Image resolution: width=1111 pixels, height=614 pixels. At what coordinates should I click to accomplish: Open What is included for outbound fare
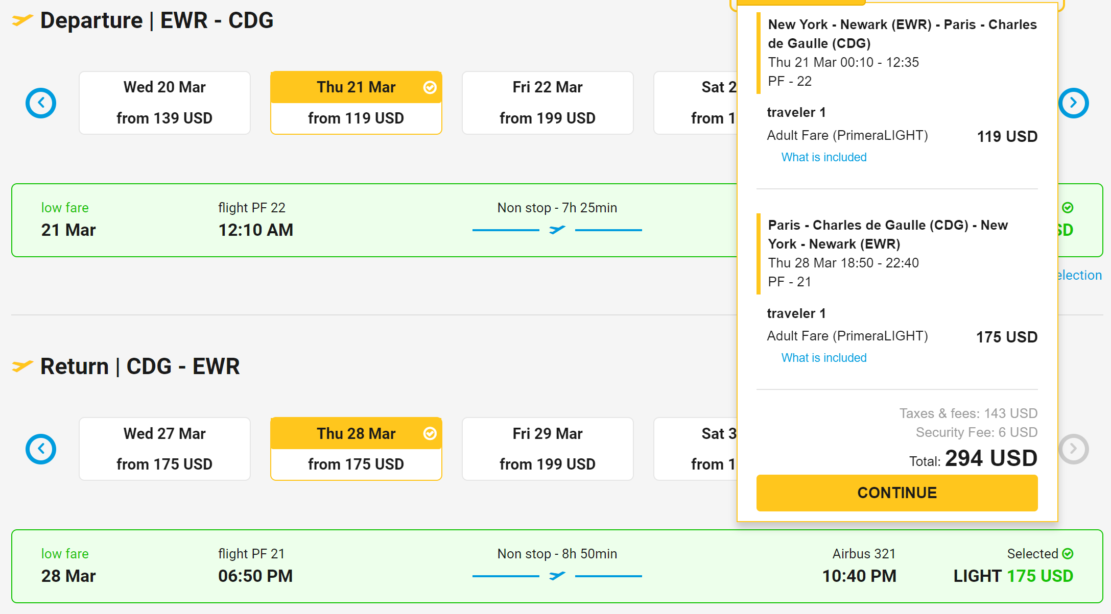tap(823, 157)
